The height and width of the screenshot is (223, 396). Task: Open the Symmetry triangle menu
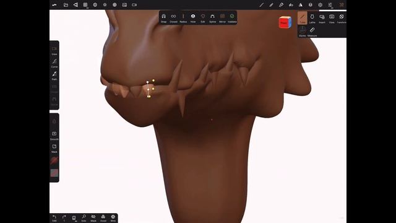(301, 5)
